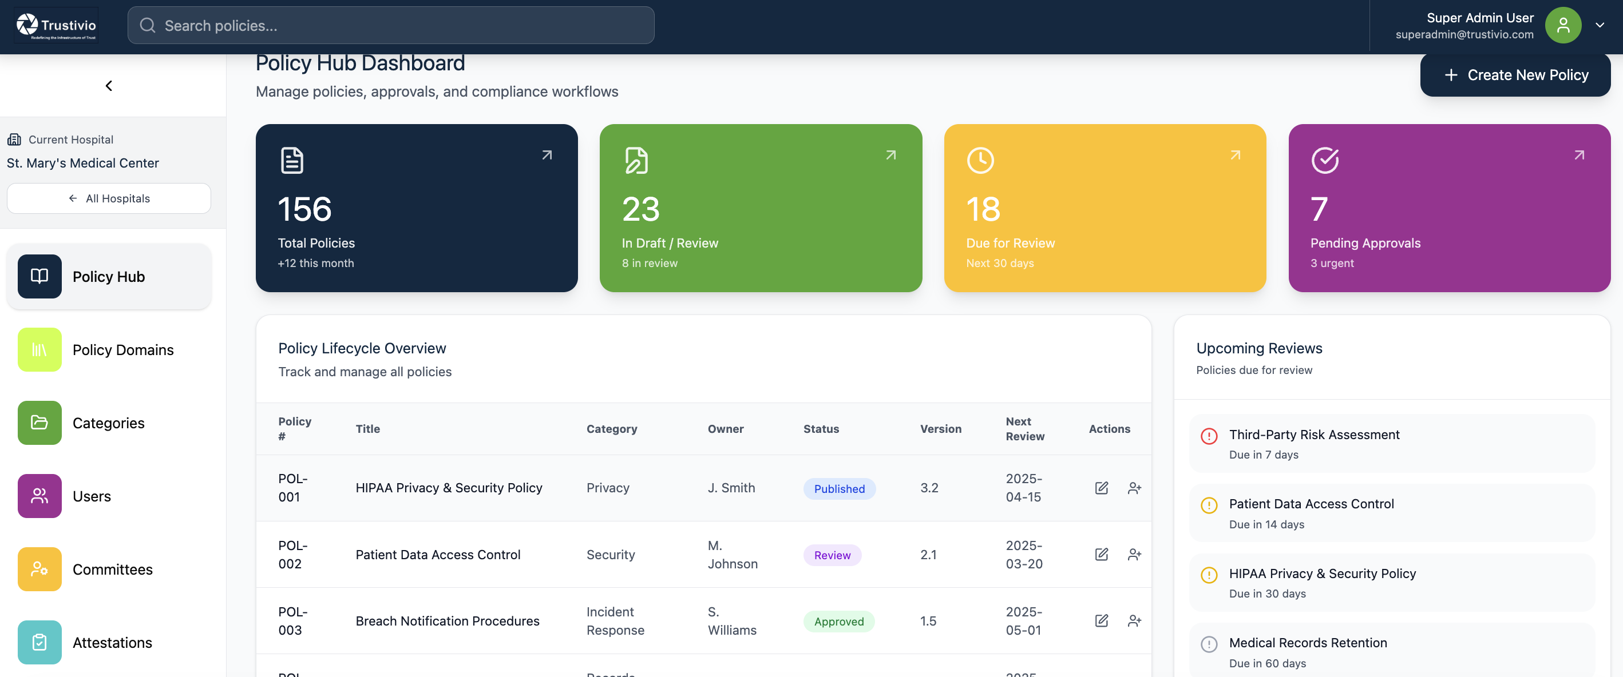
Task: Click the green user avatar icon
Action: click(x=1562, y=26)
